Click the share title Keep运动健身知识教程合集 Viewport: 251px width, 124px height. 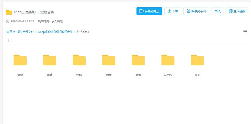pos(34,12)
